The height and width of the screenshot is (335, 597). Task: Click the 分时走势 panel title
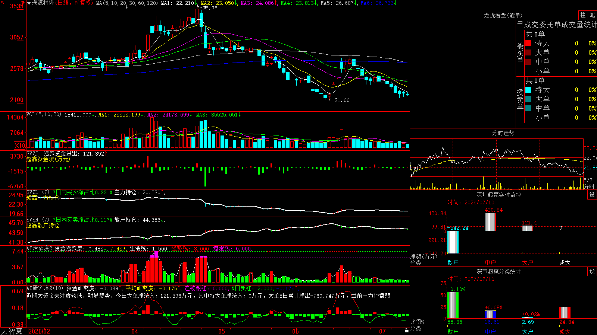click(x=503, y=133)
